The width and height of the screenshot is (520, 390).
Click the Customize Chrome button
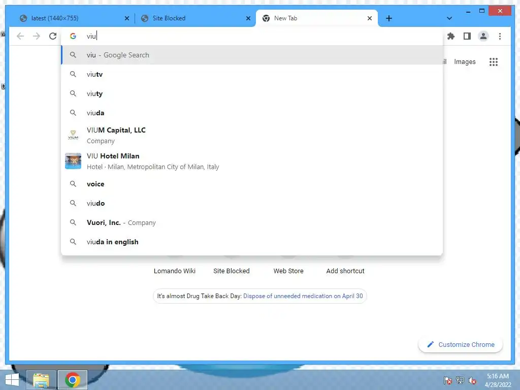tap(461, 345)
